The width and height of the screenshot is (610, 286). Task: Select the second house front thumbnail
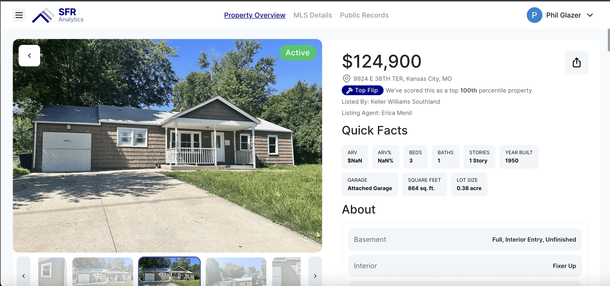[103, 272]
